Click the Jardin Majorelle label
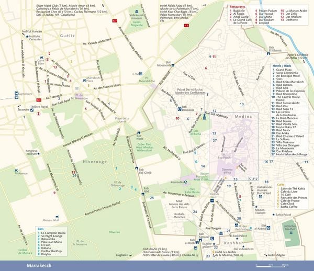This screenshot has height=271, width=314. 137,24
